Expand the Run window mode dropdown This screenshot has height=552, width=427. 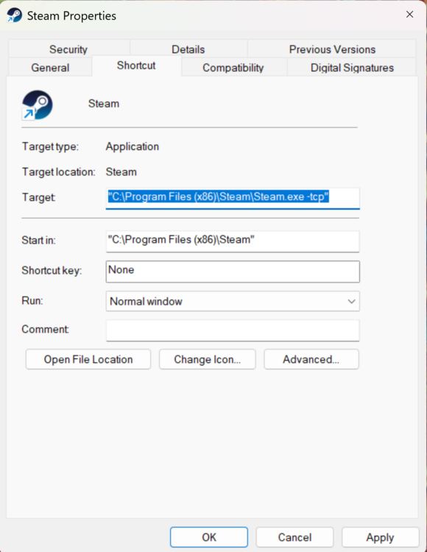(233, 301)
